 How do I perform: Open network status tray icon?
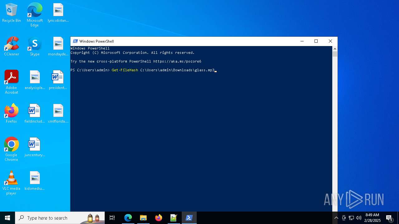[351, 218]
